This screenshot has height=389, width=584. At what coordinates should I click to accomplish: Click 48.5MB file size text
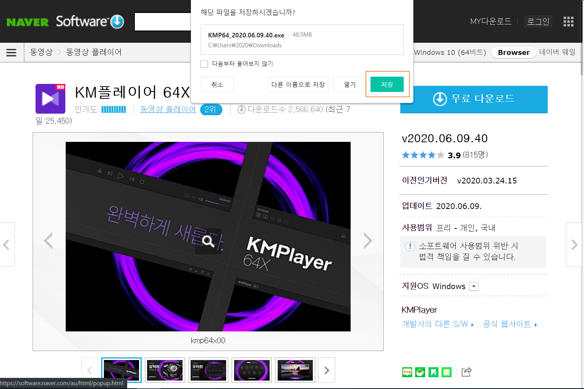(x=302, y=35)
